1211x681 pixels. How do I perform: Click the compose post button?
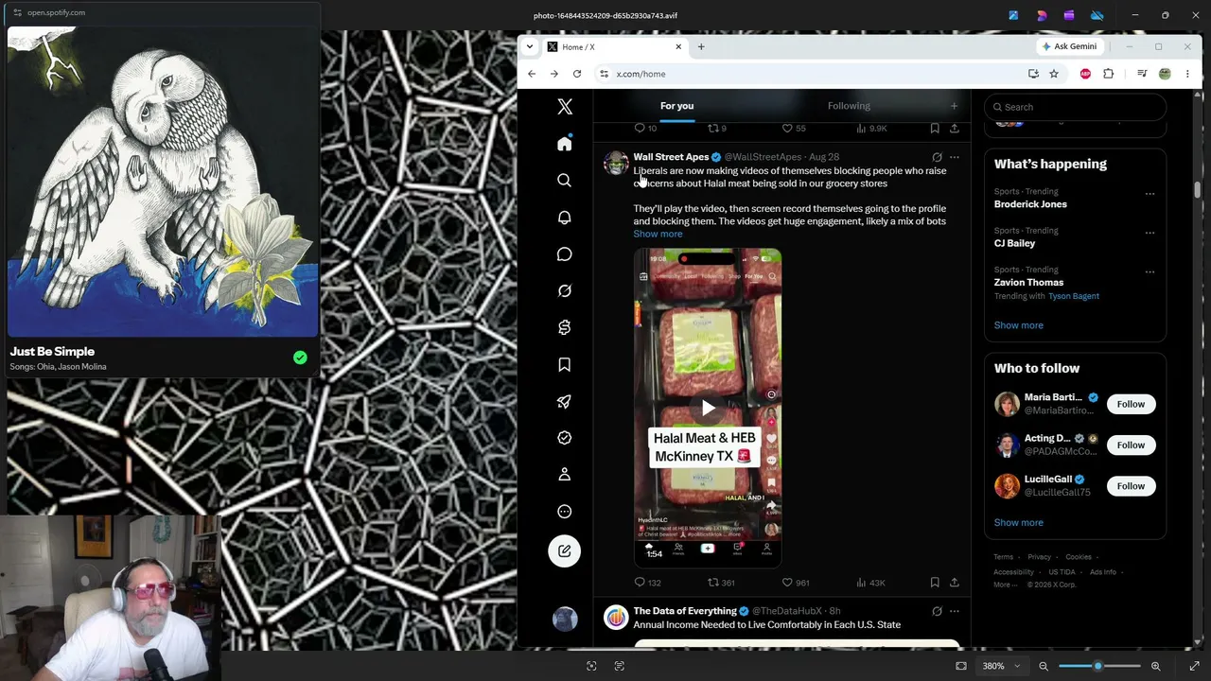point(565,551)
